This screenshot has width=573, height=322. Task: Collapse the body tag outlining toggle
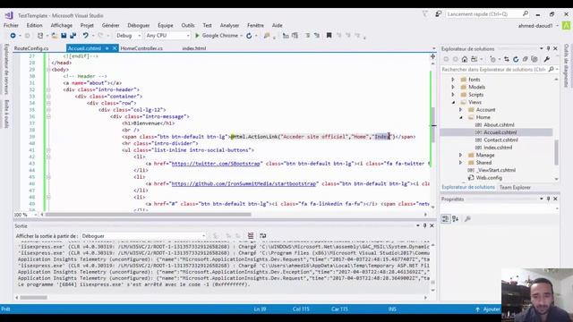coord(48,70)
